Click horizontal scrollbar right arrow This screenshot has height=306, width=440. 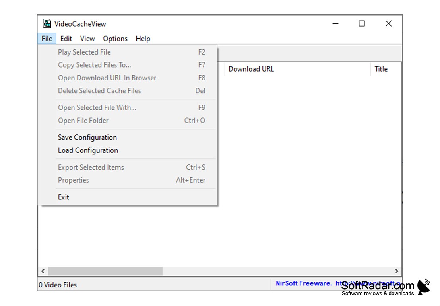click(397, 271)
